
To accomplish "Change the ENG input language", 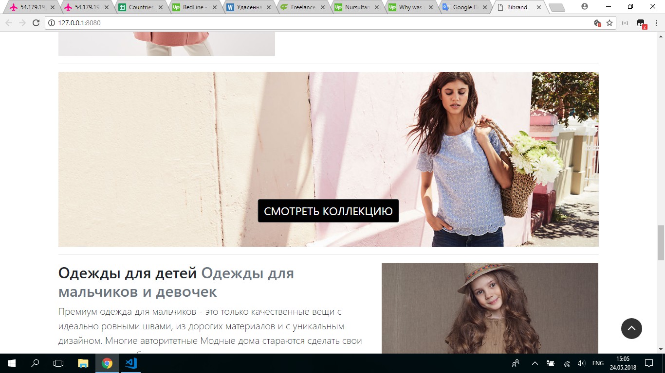I will [598, 363].
